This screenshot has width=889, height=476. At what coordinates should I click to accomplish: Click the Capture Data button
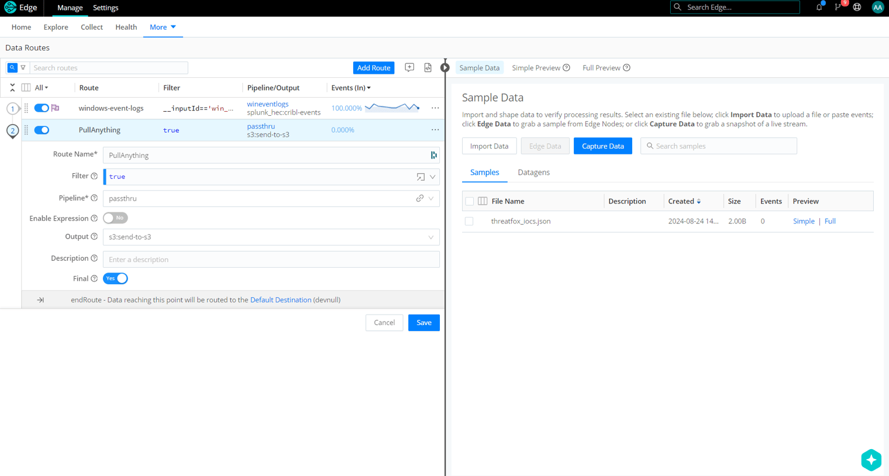pyautogui.click(x=602, y=146)
